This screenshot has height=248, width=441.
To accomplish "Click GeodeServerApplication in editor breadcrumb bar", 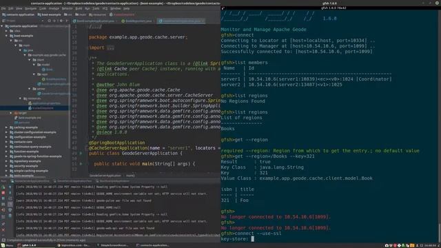I will pos(105,176).
